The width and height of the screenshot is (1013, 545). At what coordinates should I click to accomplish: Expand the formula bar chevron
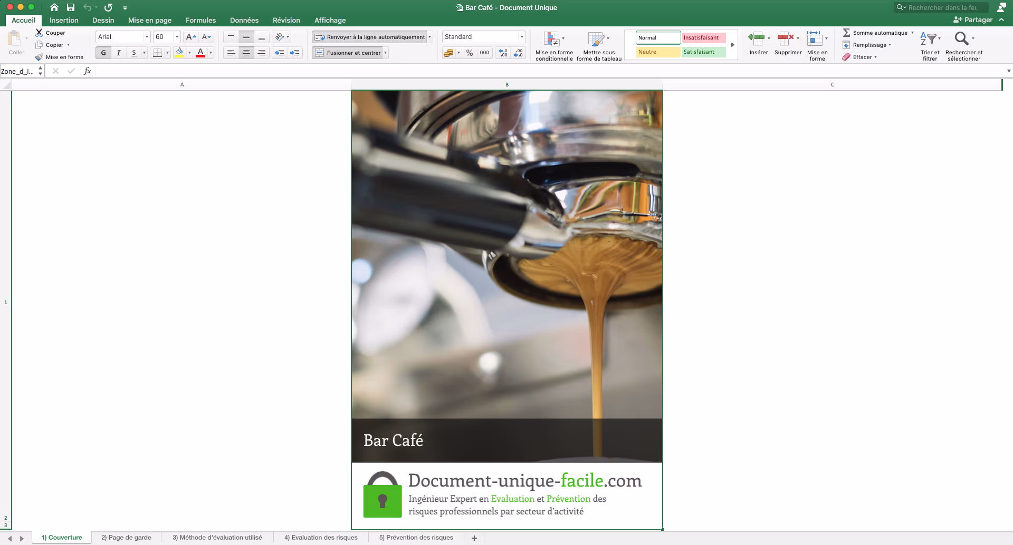tap(1009, 71)
